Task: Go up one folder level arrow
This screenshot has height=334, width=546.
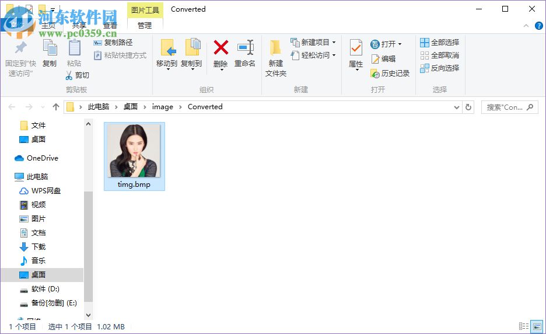Action: (56, 107)
